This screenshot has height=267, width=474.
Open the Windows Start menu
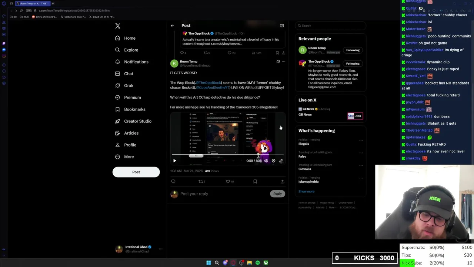(208, 263)
